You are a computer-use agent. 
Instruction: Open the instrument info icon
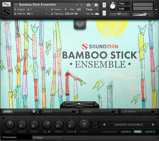(96, 5)
